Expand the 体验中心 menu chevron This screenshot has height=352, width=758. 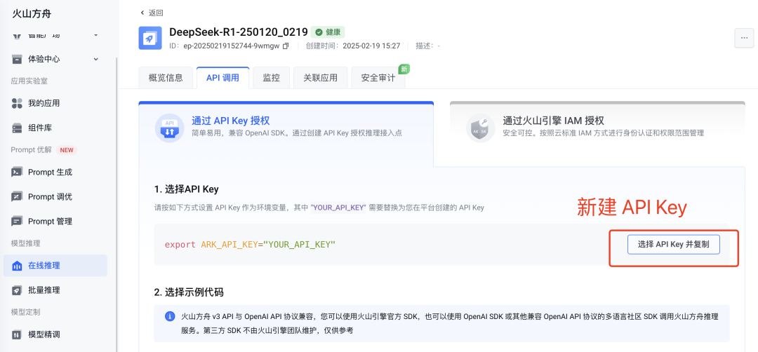coord(95,59)
